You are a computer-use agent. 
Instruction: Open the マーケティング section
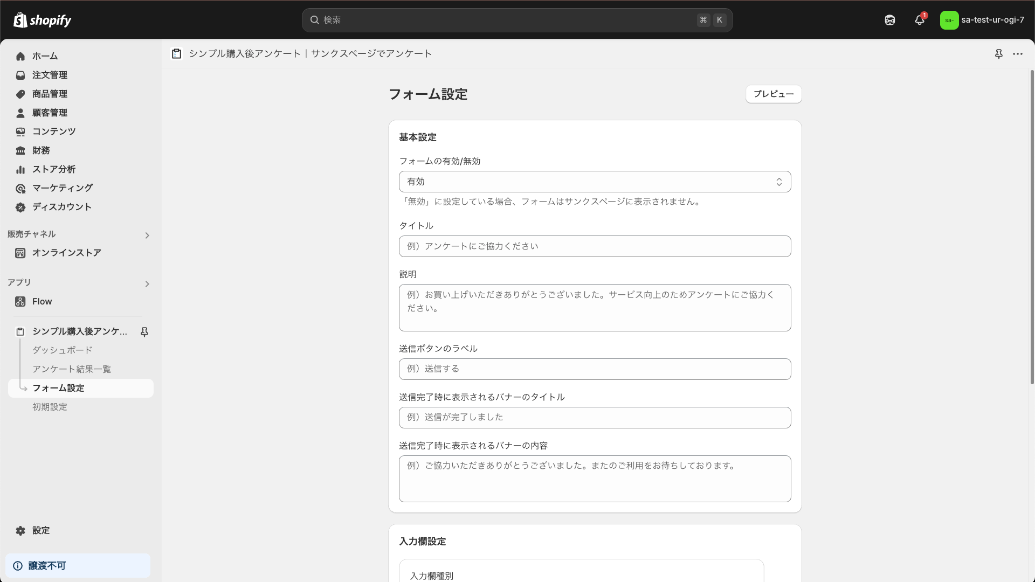coord(61,188)
